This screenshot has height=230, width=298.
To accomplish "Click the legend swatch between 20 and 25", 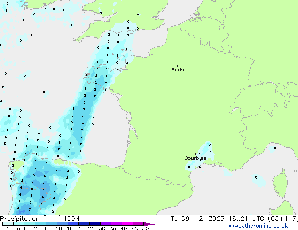I will (84, 224).
